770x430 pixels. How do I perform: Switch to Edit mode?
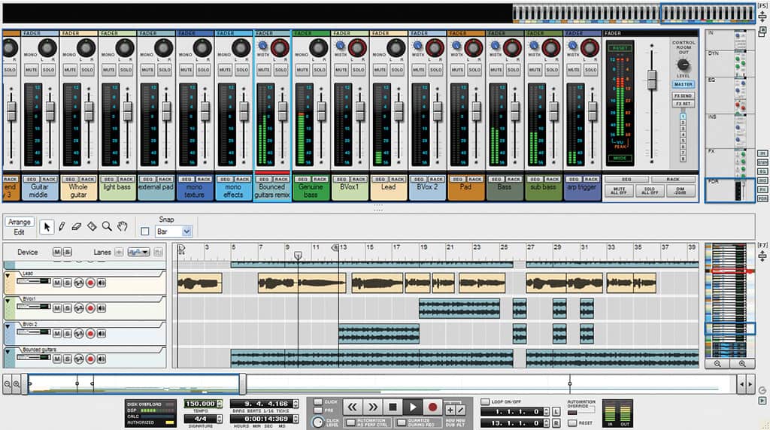(19, 232)
